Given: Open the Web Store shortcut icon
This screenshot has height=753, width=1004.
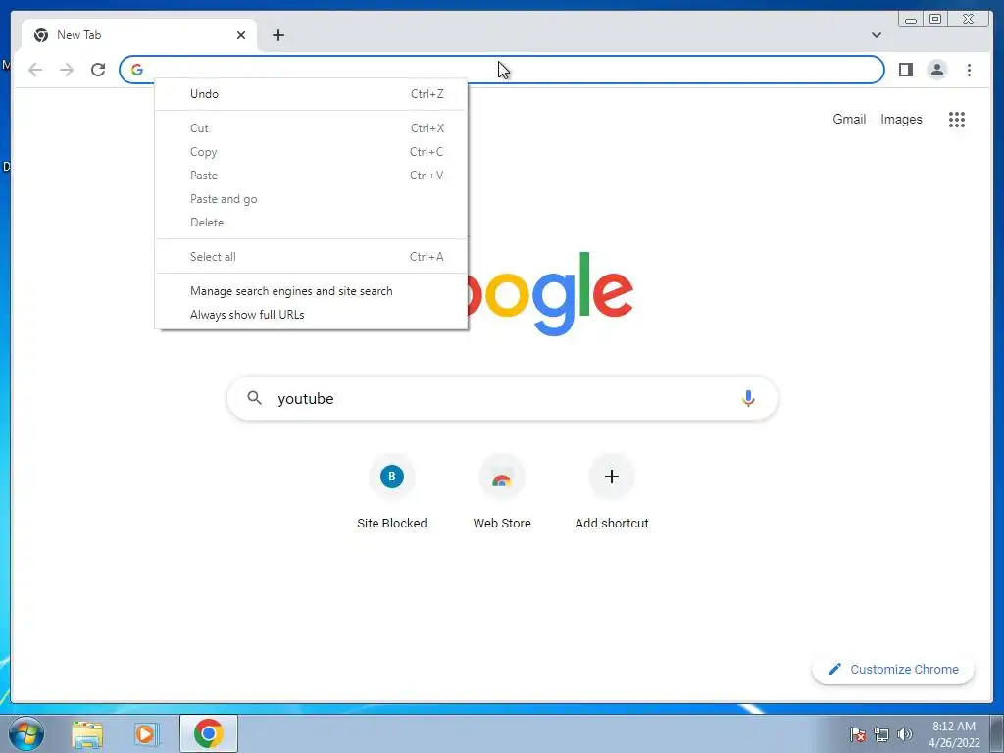Looking at the screenshot, I should point(502,477).
